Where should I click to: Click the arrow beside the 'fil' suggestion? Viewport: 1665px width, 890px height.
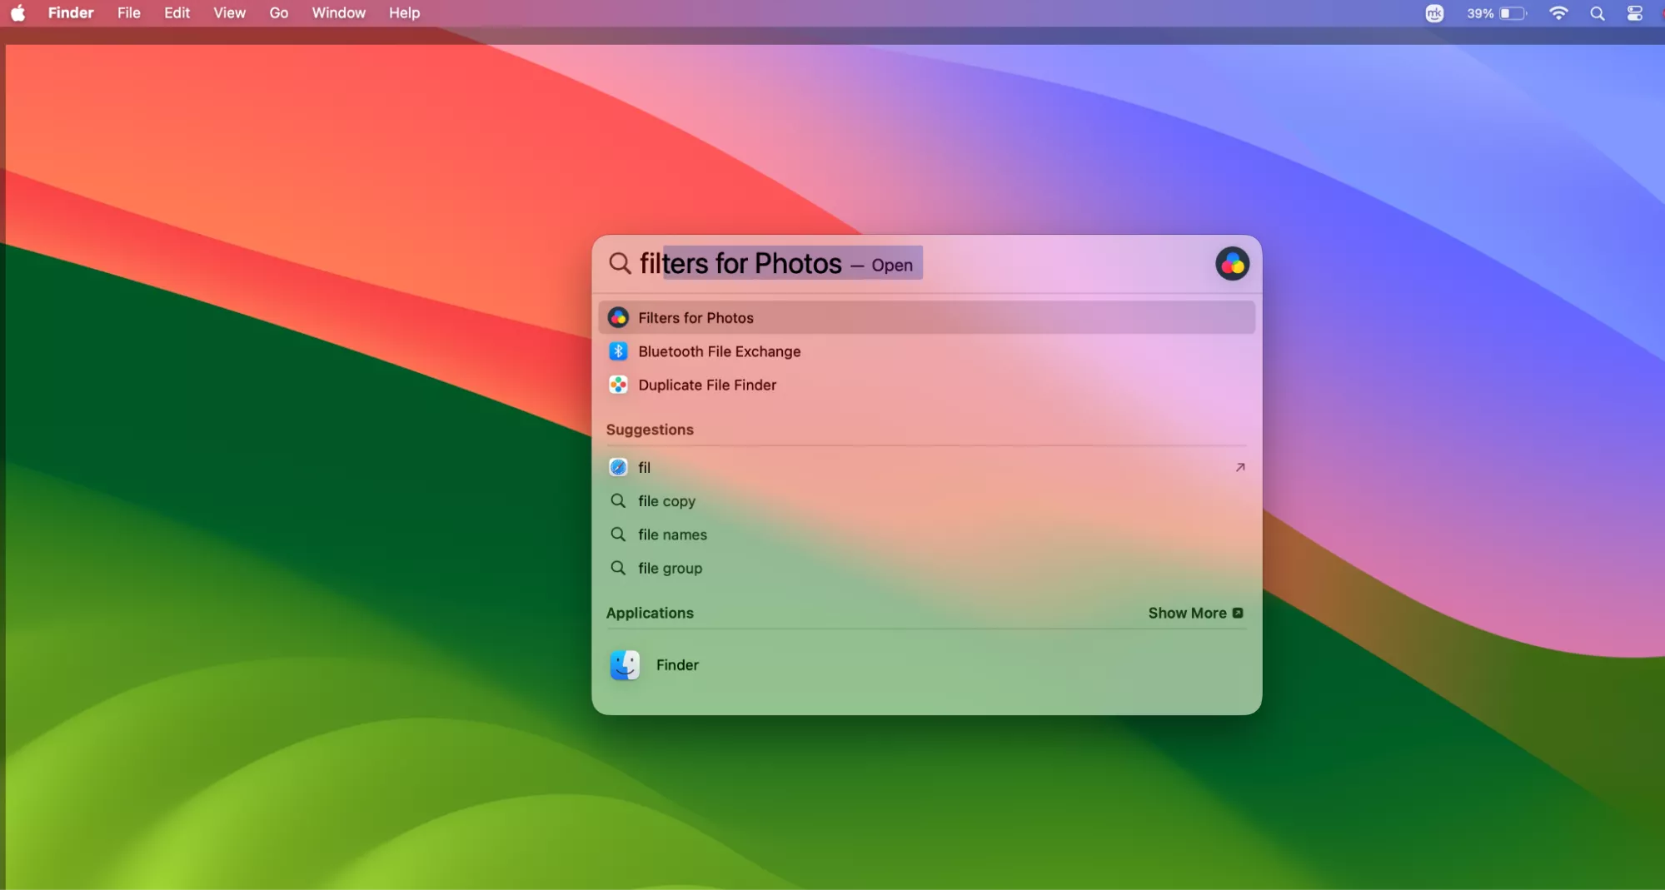(x=1239, y=467)
